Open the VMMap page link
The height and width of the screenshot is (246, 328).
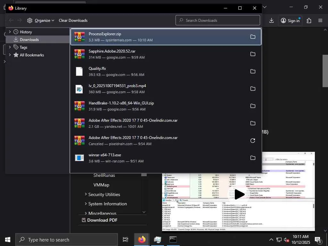click(x=101, y=185)
